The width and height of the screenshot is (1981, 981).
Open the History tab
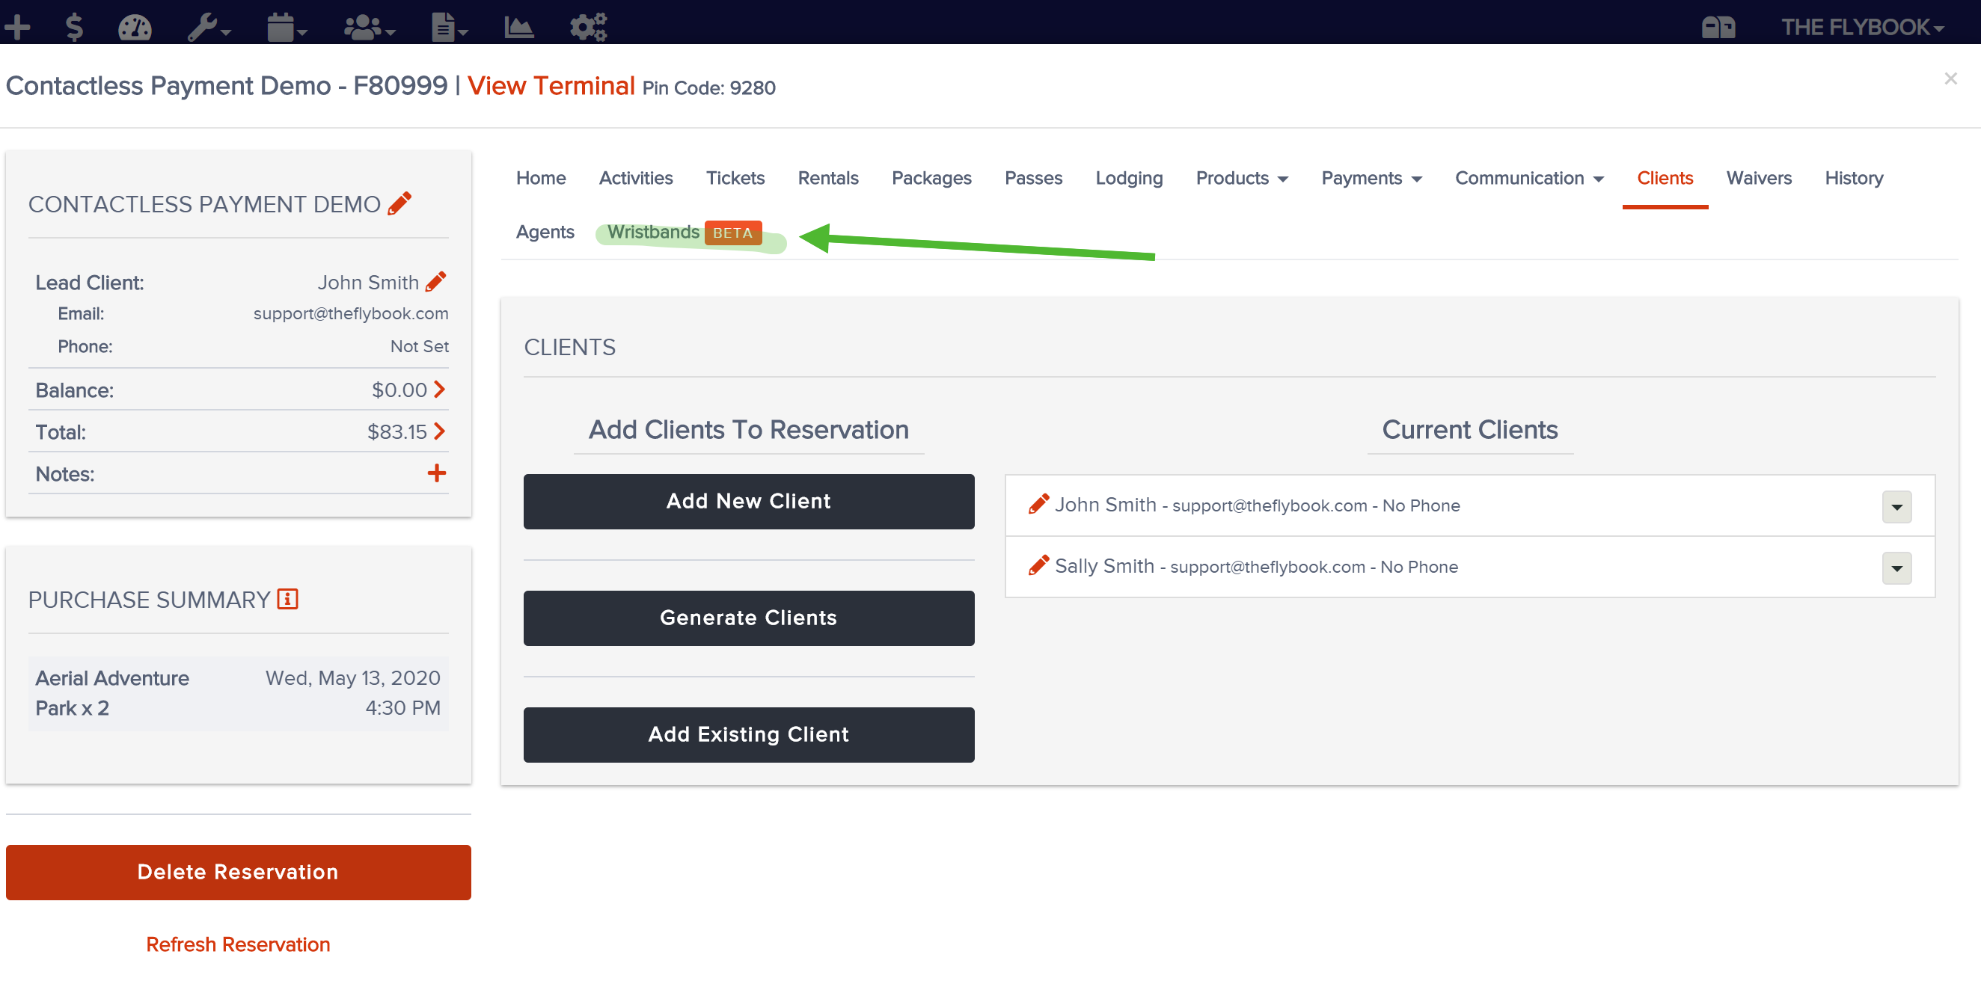tap(1854, 178)
